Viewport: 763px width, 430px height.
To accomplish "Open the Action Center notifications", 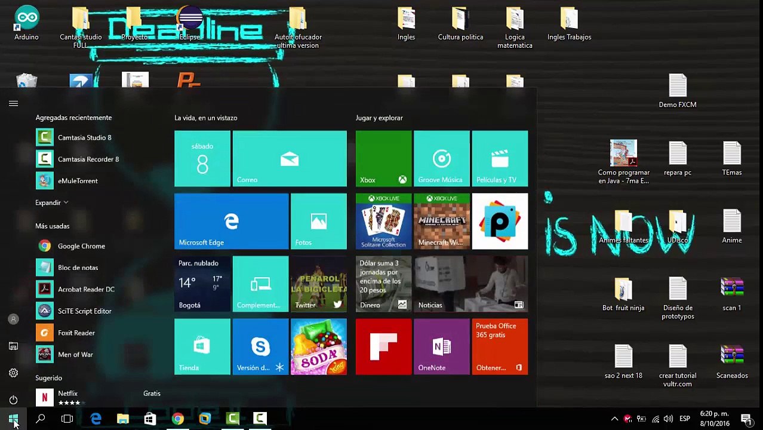I will (746, 419).
